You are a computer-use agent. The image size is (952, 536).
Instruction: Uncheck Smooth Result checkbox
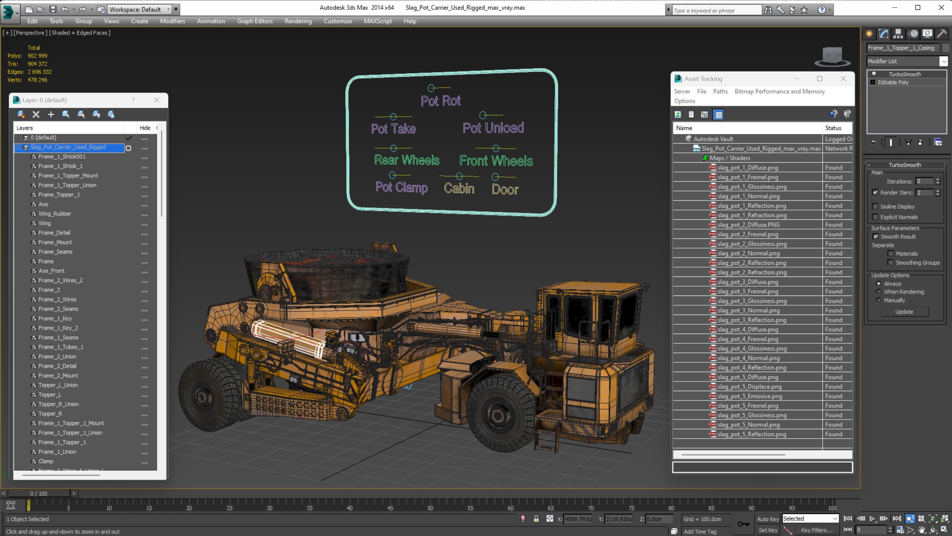[876, 236]
